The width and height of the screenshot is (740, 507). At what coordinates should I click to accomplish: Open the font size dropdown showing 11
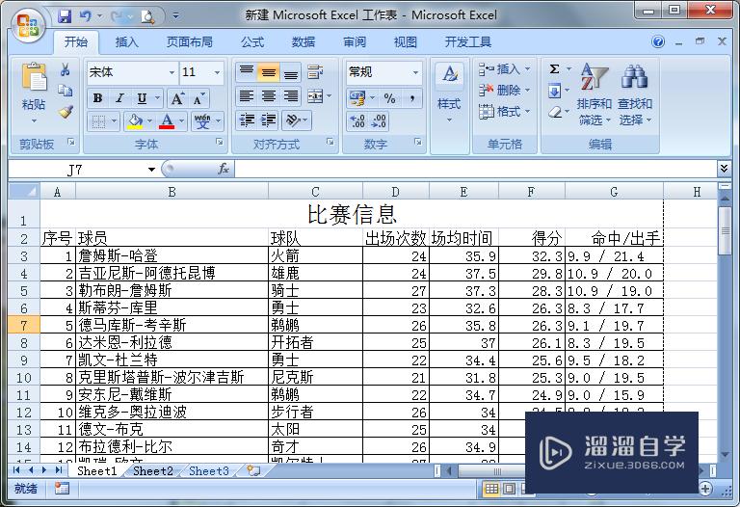tap(217, 72)
